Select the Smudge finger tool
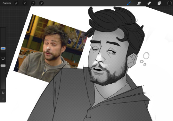Screen dimensions: 173x121 (139, 3)
